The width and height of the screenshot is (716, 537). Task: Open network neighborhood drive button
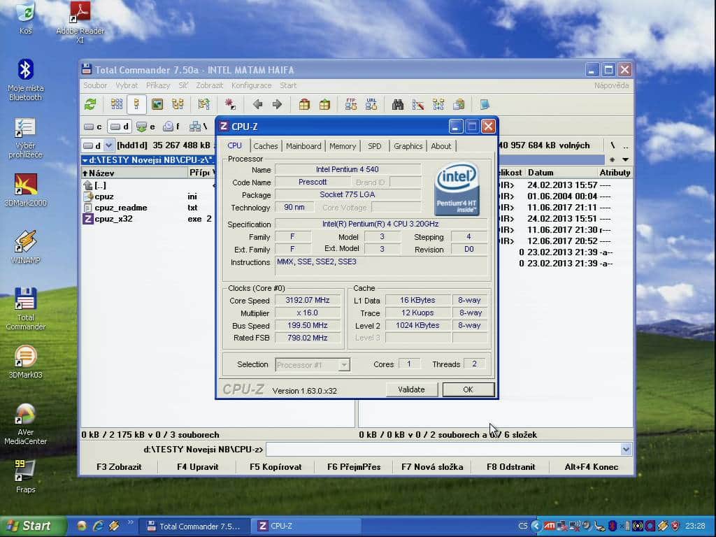[198, 127]
